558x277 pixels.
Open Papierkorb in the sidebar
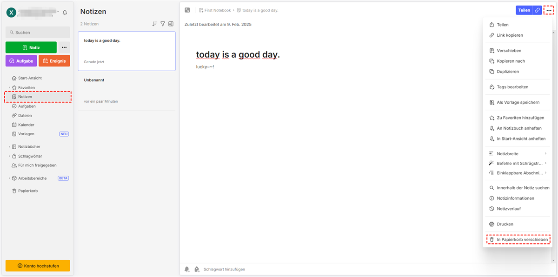(x=28, y=191)
